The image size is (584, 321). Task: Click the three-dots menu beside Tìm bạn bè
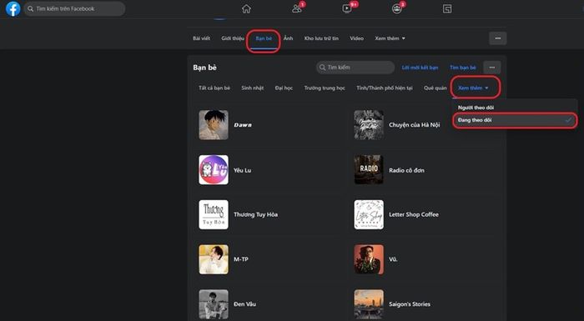[492, 68]
